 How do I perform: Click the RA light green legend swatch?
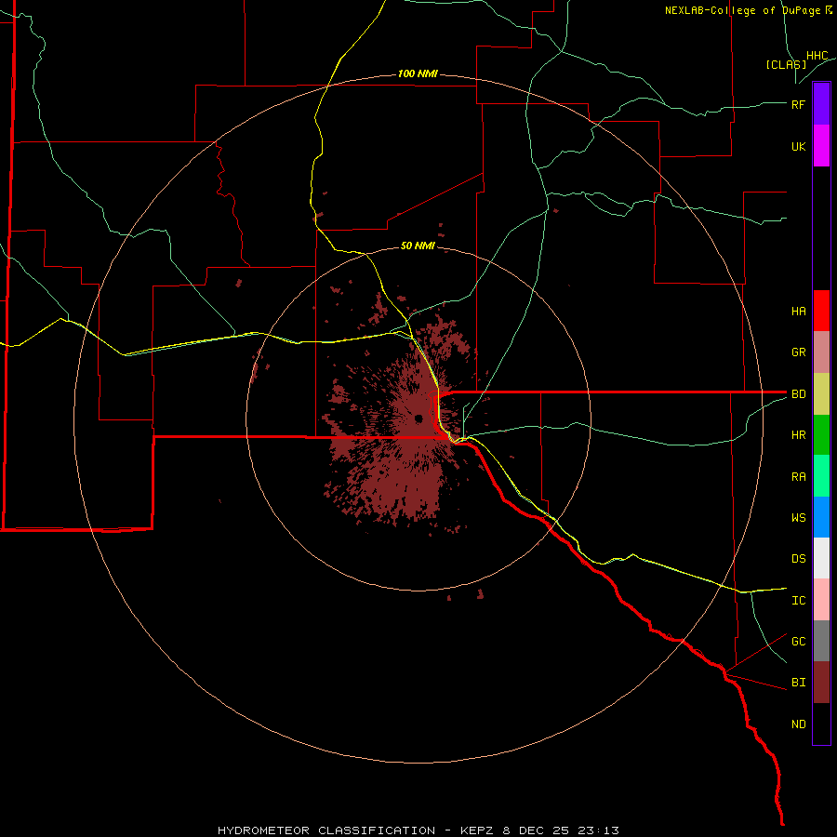[x=821, y=476]
